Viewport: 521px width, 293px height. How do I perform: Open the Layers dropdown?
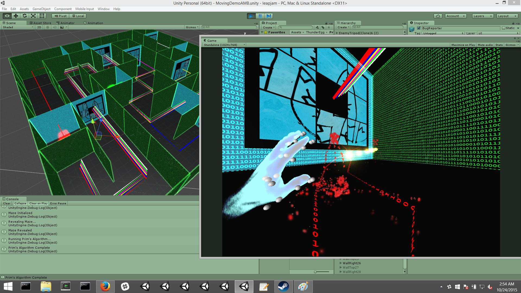point(483,16)
